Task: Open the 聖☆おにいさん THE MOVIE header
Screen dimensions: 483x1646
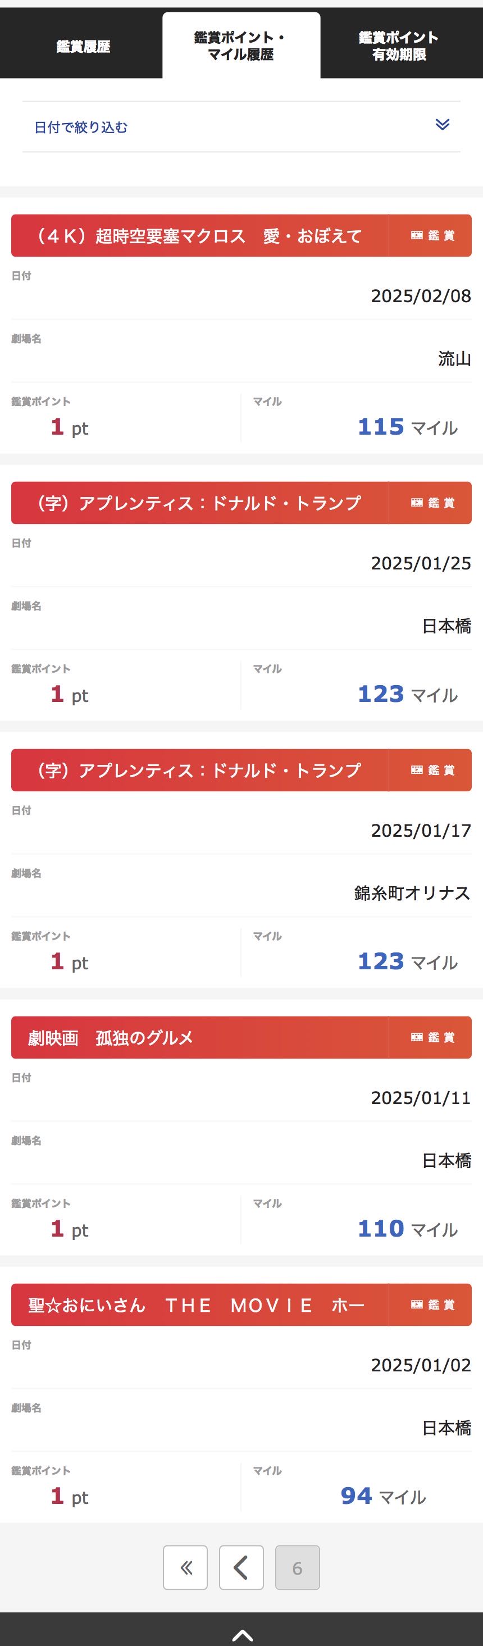Action: tap(195, 1304)
